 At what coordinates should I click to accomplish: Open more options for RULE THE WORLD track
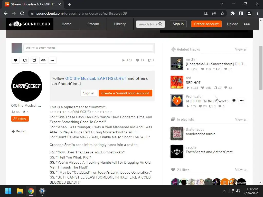tap(241, 101)
